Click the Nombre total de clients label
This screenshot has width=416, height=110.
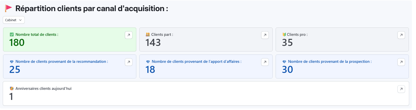point(37,35)
